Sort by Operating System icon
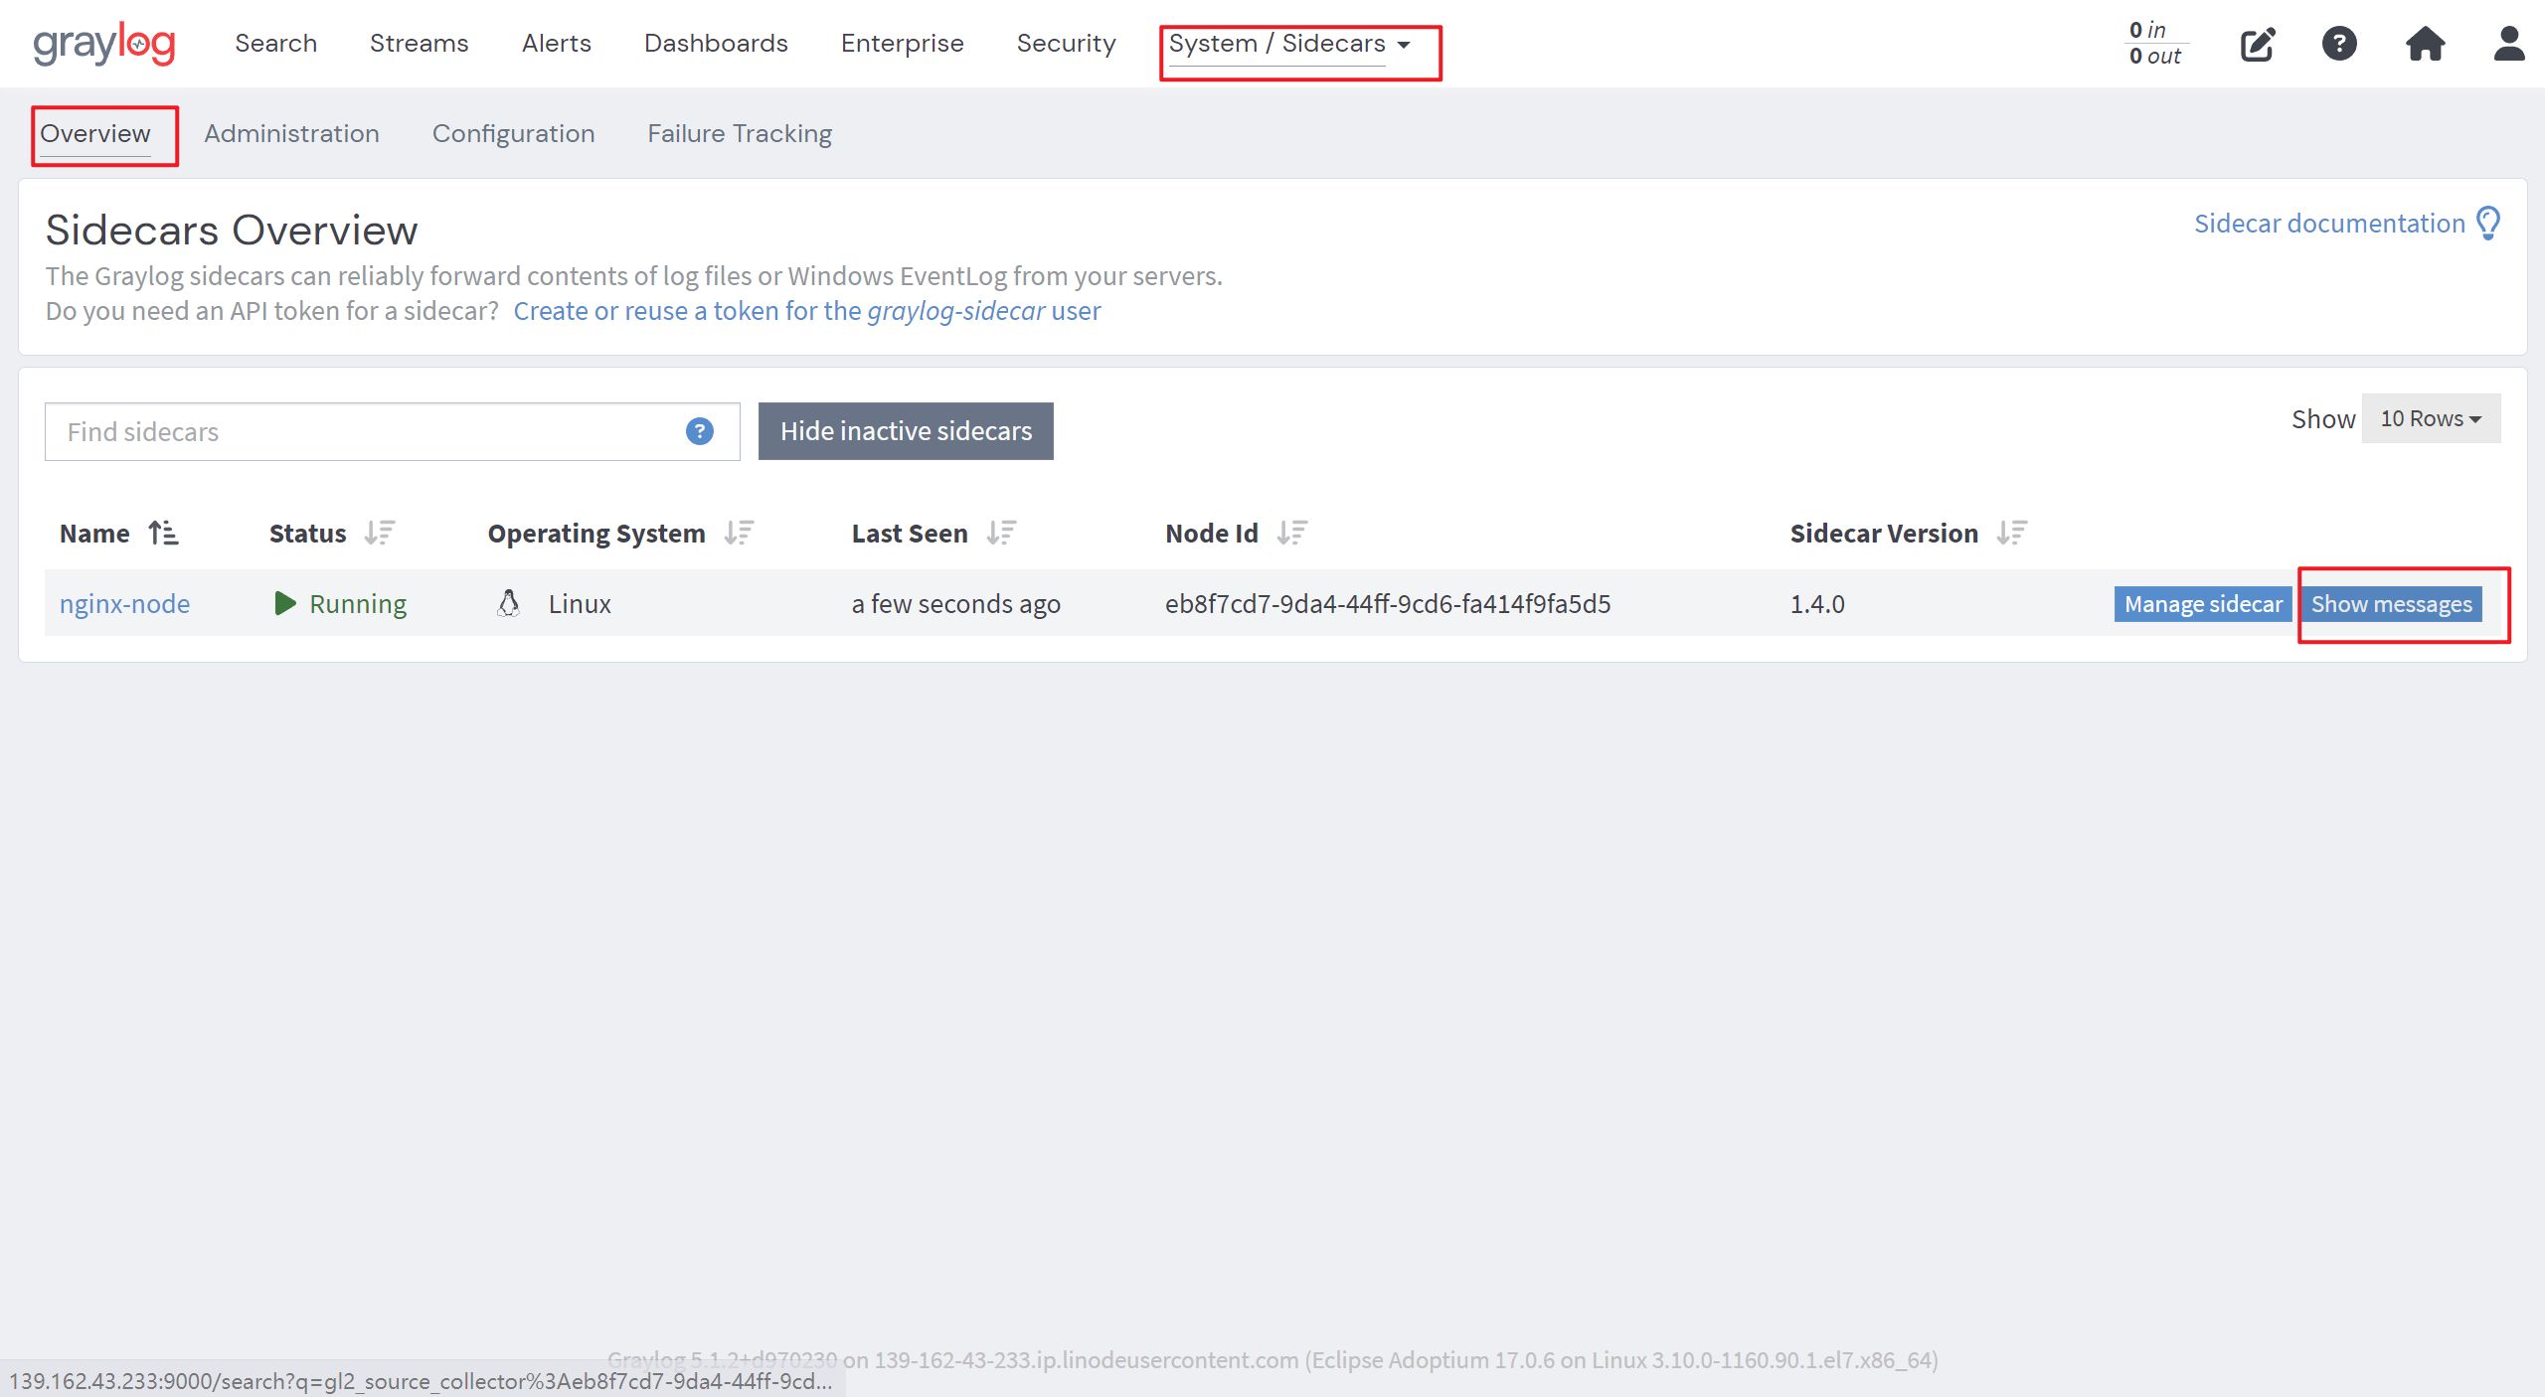The width and height of the screenshot is (2545, 1397). (740, 534)
